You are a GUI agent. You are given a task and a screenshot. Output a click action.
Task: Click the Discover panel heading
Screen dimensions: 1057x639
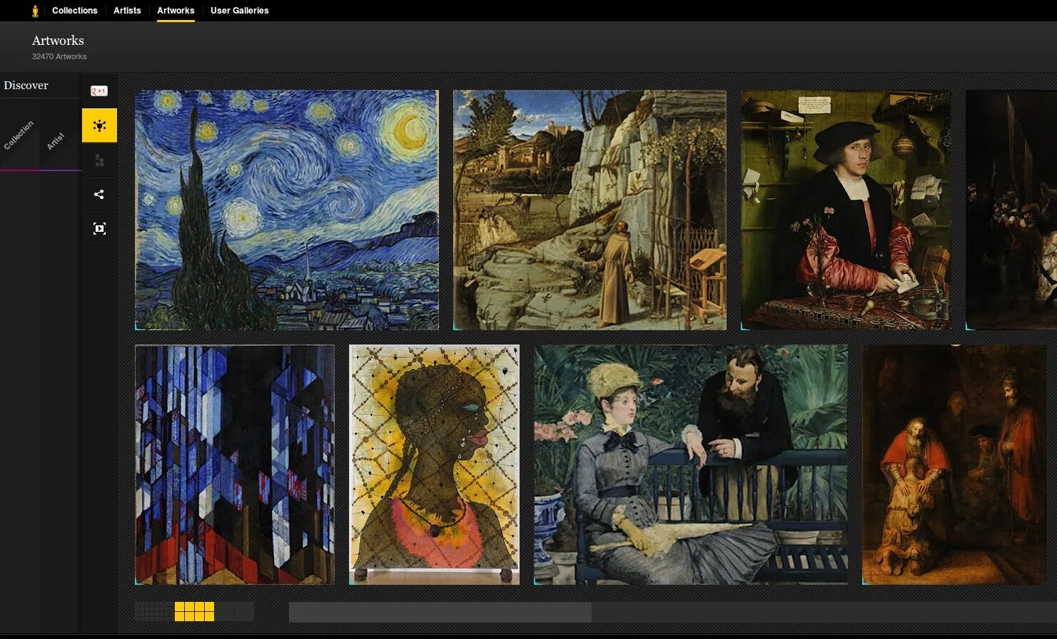(26, 85)
